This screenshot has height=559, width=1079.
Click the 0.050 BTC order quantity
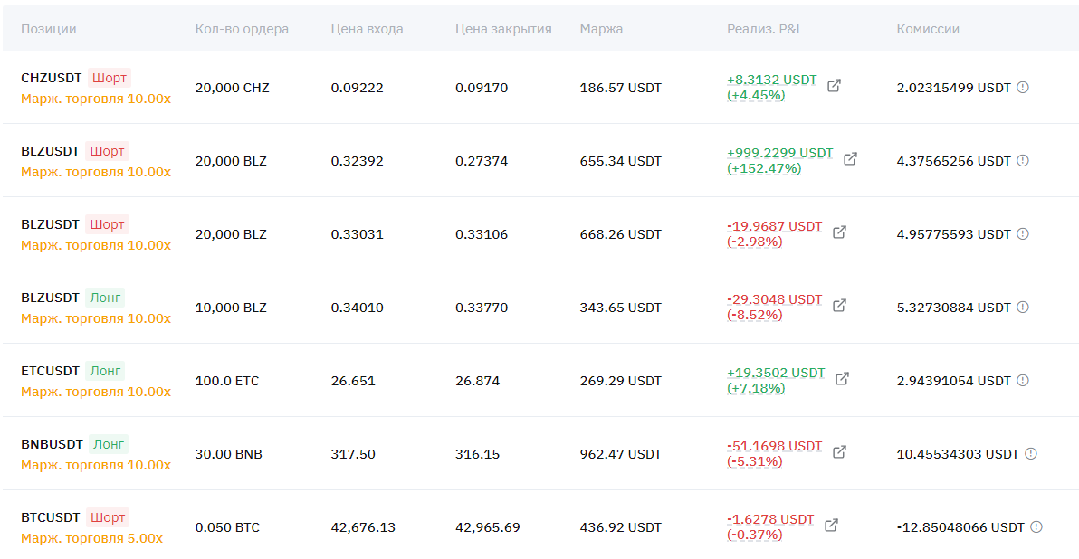point(227,527)
